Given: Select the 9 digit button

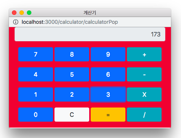Looking at the screenshot, I should (x=108, y=54).
